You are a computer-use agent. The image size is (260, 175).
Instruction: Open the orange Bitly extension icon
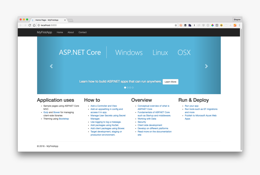point(181,25)
